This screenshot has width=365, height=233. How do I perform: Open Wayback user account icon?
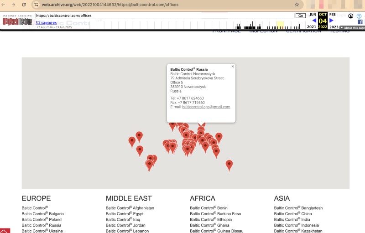pyautogui.click(x=350, y=16)
